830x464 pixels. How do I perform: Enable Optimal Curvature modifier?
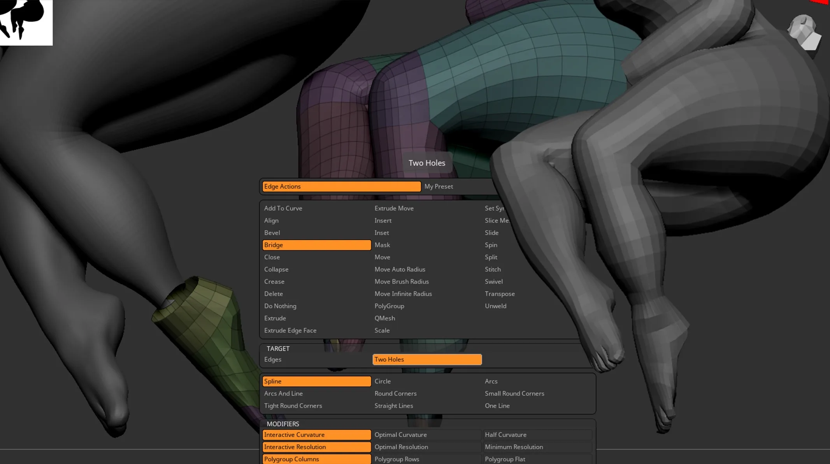[x=427, y=435]
